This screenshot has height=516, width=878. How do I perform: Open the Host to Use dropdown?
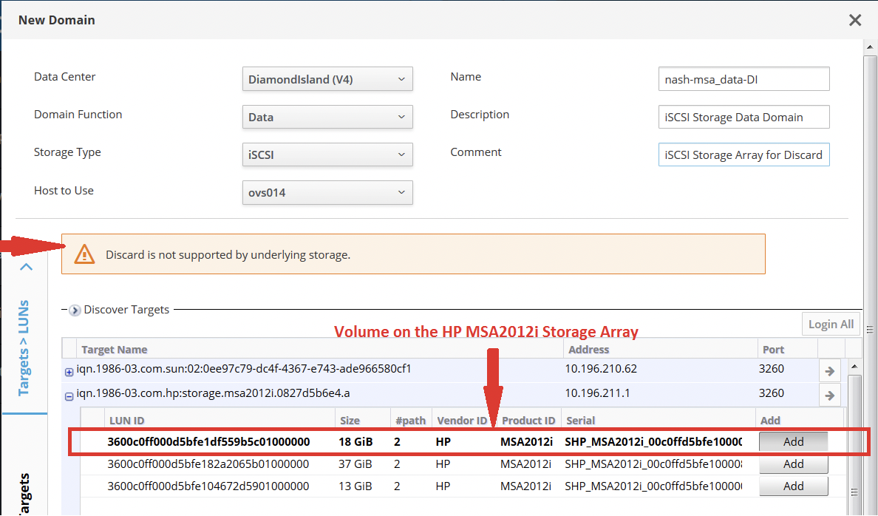click(x=327, y=192)
